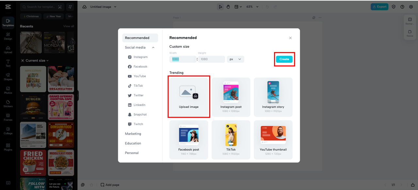The height and width of the screenshot is (190, 418).
Task: Click the Christmas tag chip
Action: 31,16
